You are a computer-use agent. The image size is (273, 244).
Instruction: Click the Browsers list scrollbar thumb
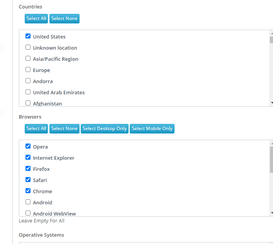[271, 160]
